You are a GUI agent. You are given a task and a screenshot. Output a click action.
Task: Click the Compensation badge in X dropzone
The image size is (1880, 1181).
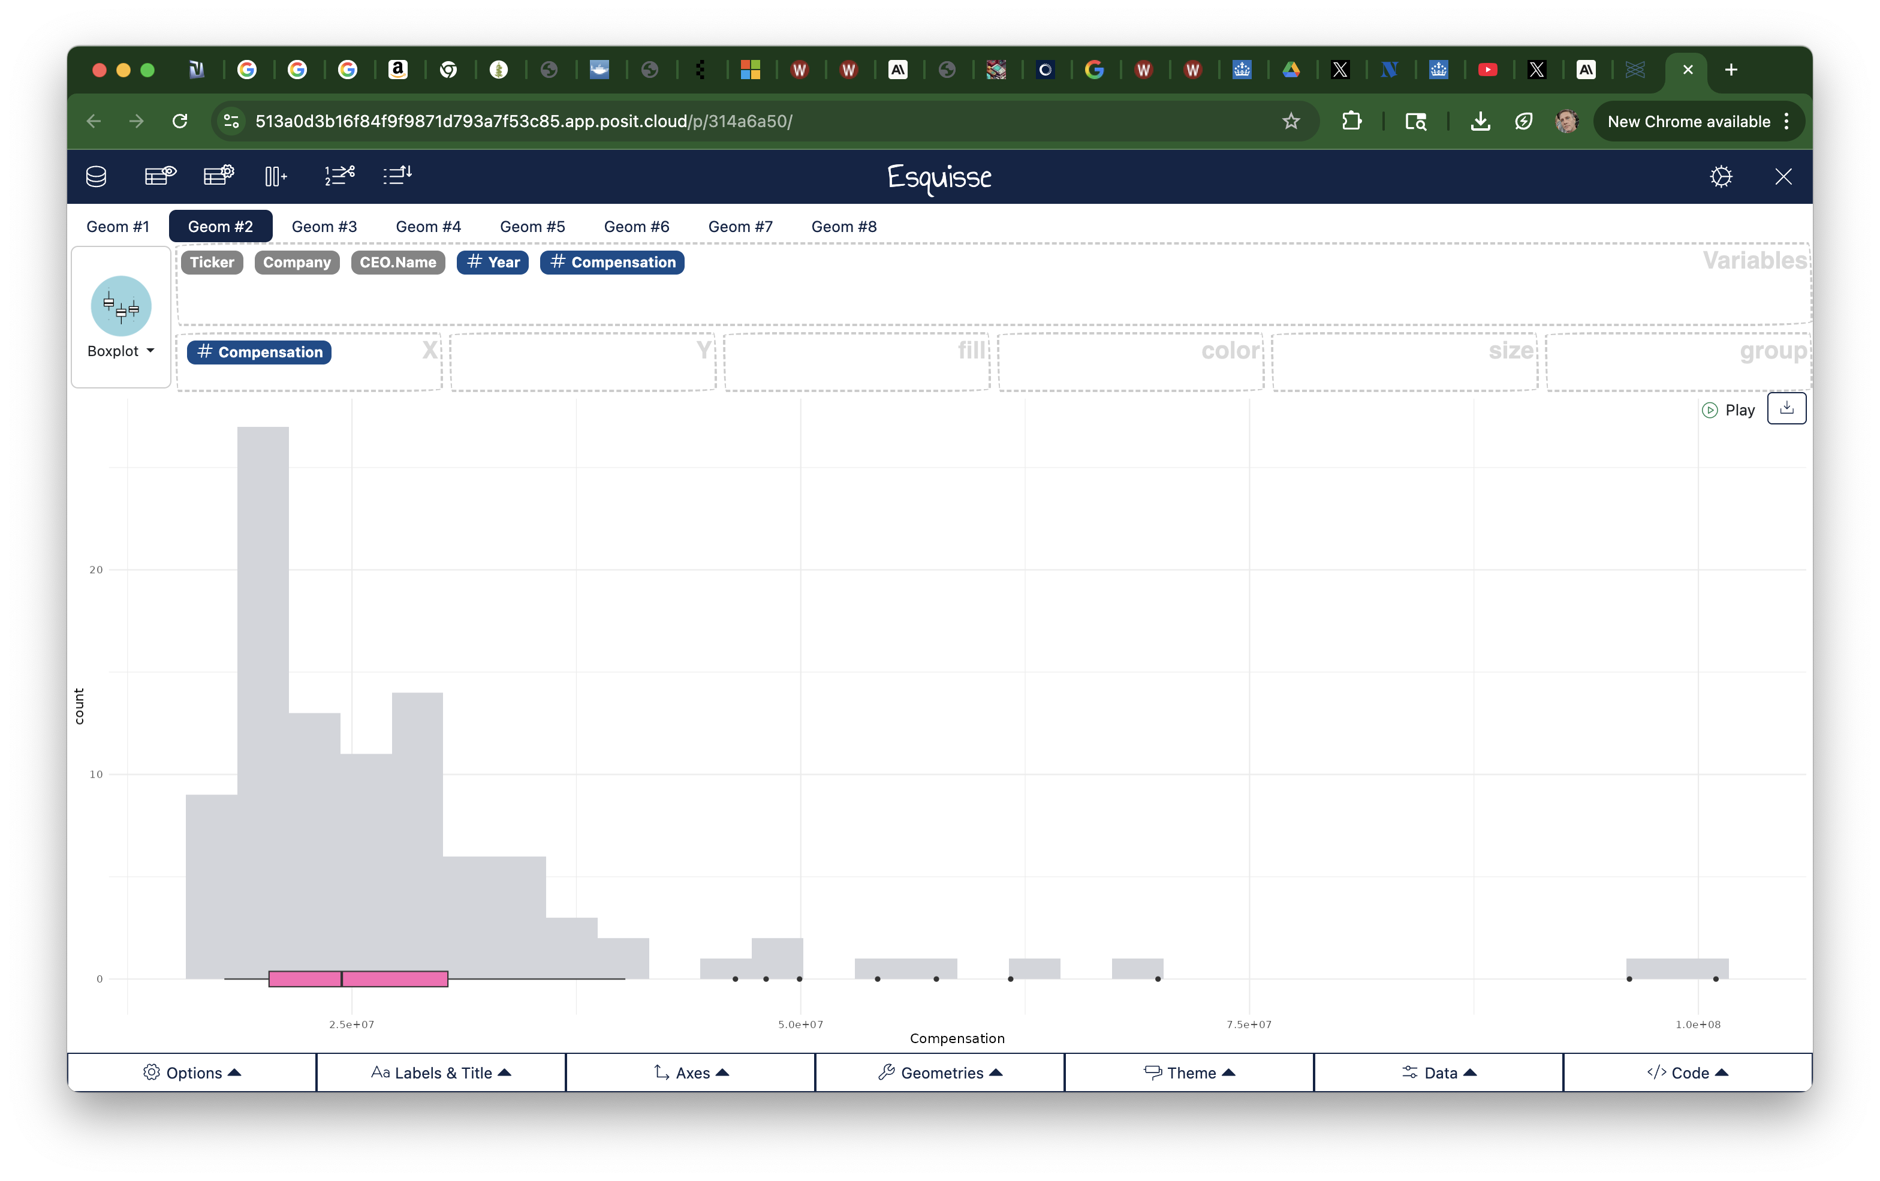click(x=259, y=352)
